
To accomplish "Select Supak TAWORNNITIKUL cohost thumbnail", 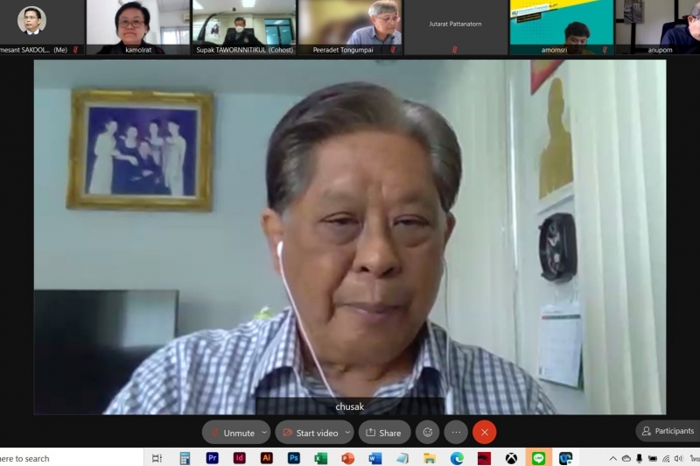I will pos(243,26).
